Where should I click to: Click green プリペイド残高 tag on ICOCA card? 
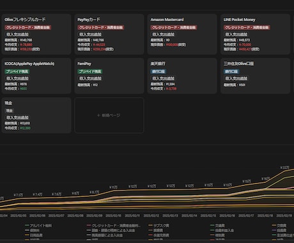point(17,72)
